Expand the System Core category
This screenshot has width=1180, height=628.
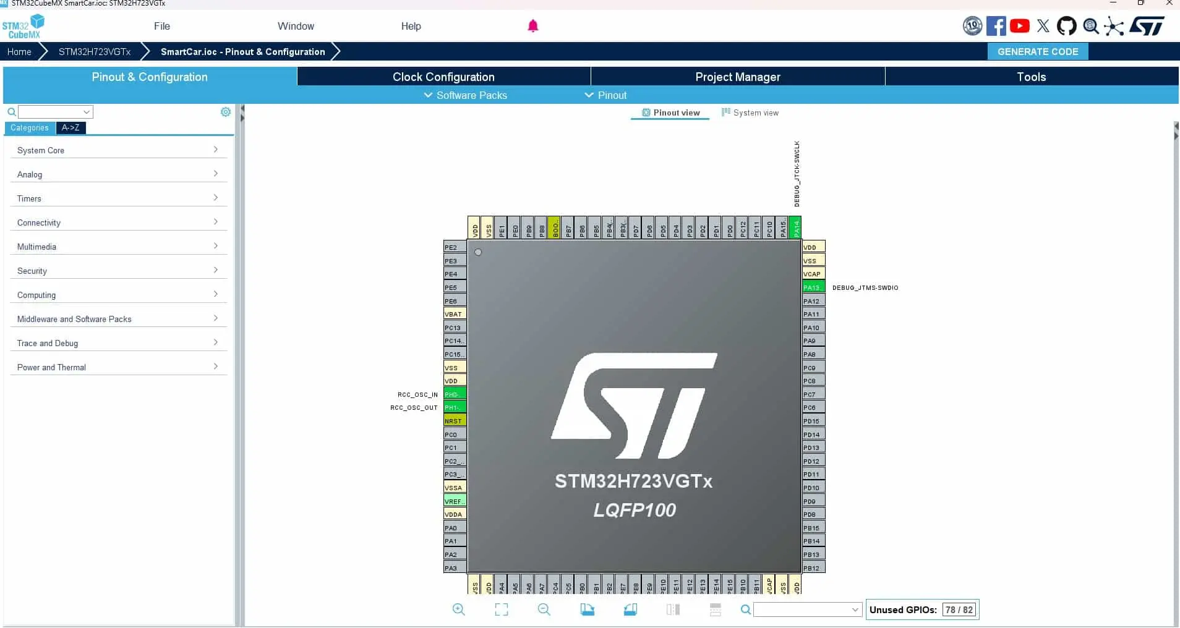118,150
